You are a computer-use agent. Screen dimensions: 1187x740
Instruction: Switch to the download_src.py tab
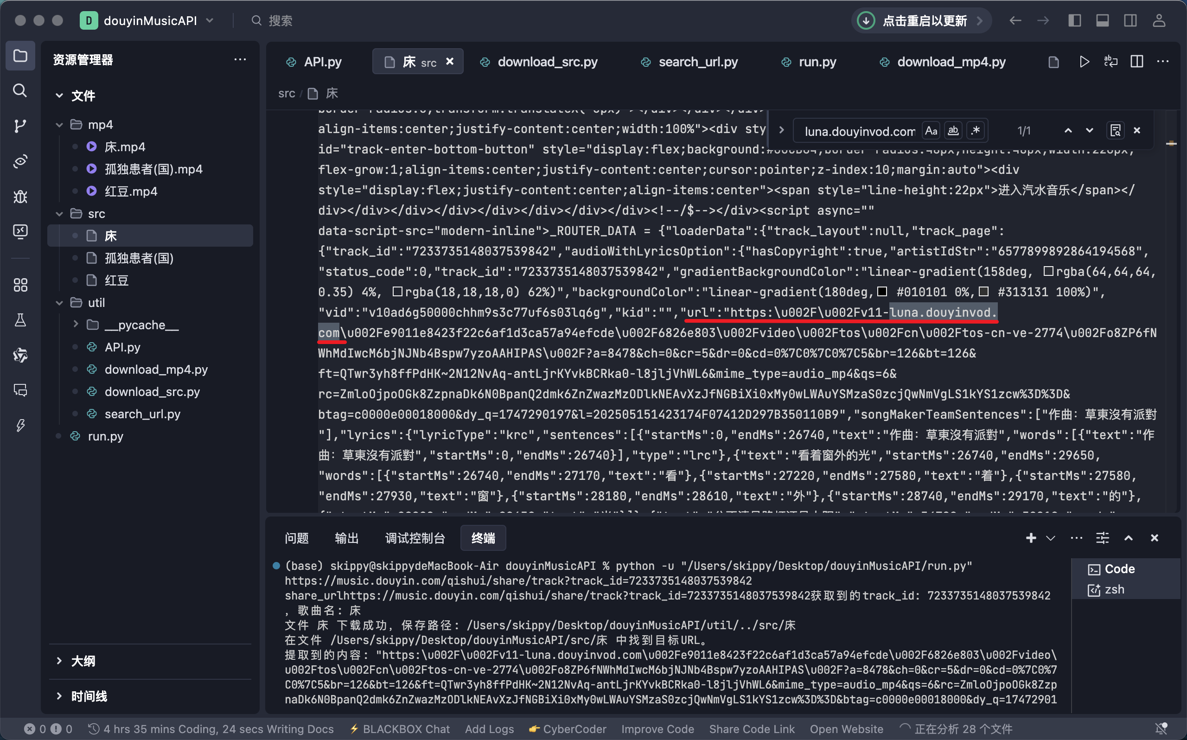(547, 62)
